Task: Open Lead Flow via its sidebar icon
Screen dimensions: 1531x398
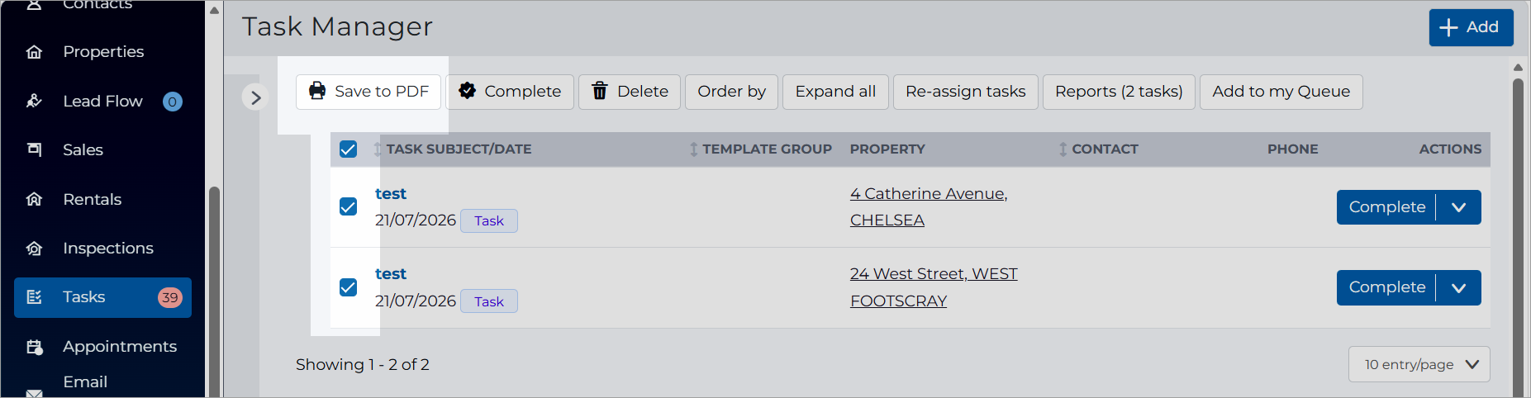Action: click(34, 101)
